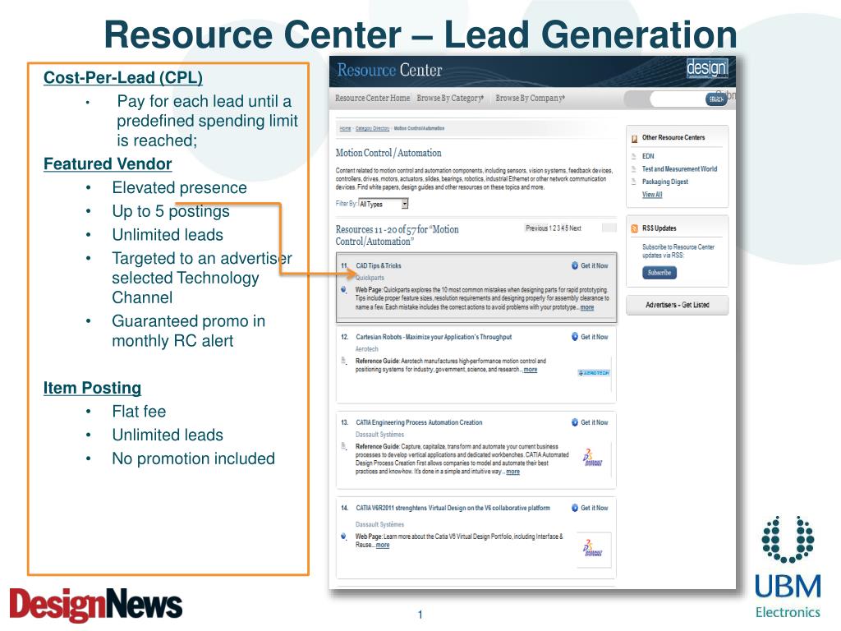Screen dimensions: 841x631
Task: Click more link in Aerotech description
Action: (531, 370)
